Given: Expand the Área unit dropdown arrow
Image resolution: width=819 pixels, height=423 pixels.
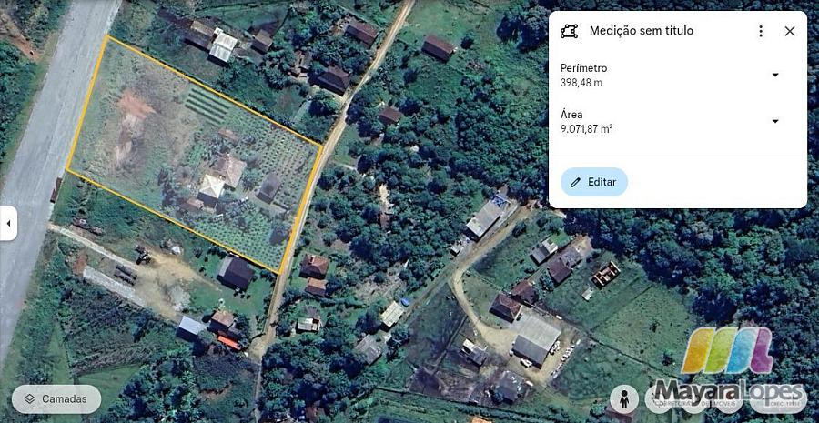Looking at the screenshot, I should pyautogui.click(x=775, y=121).
